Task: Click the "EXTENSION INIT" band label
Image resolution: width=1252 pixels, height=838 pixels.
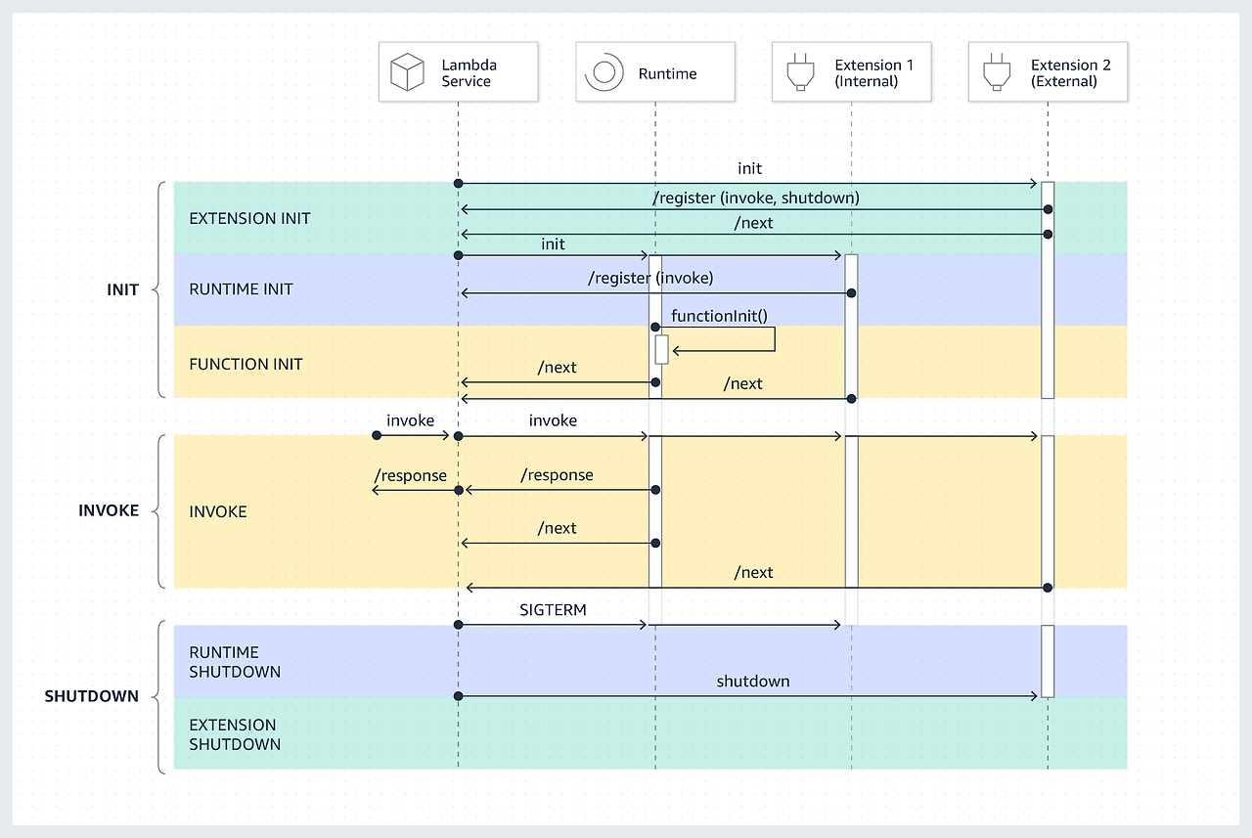Action: [x=249, y=218]
